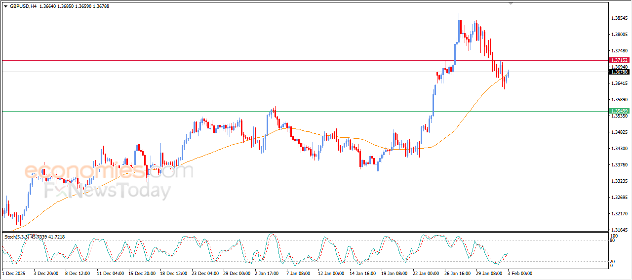Click the black current price label 1.36788
Image resolution: width=632 pixels, height=280 pixels.
coord(619,72)
